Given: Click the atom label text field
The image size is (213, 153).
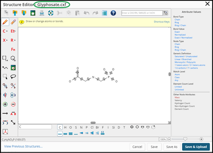Looking at the screenshot, I should point(35,127).
